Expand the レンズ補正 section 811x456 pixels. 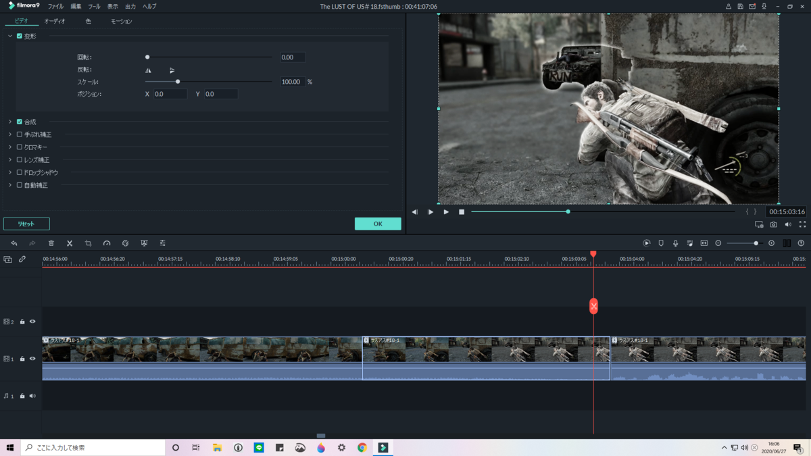point(10,159)
